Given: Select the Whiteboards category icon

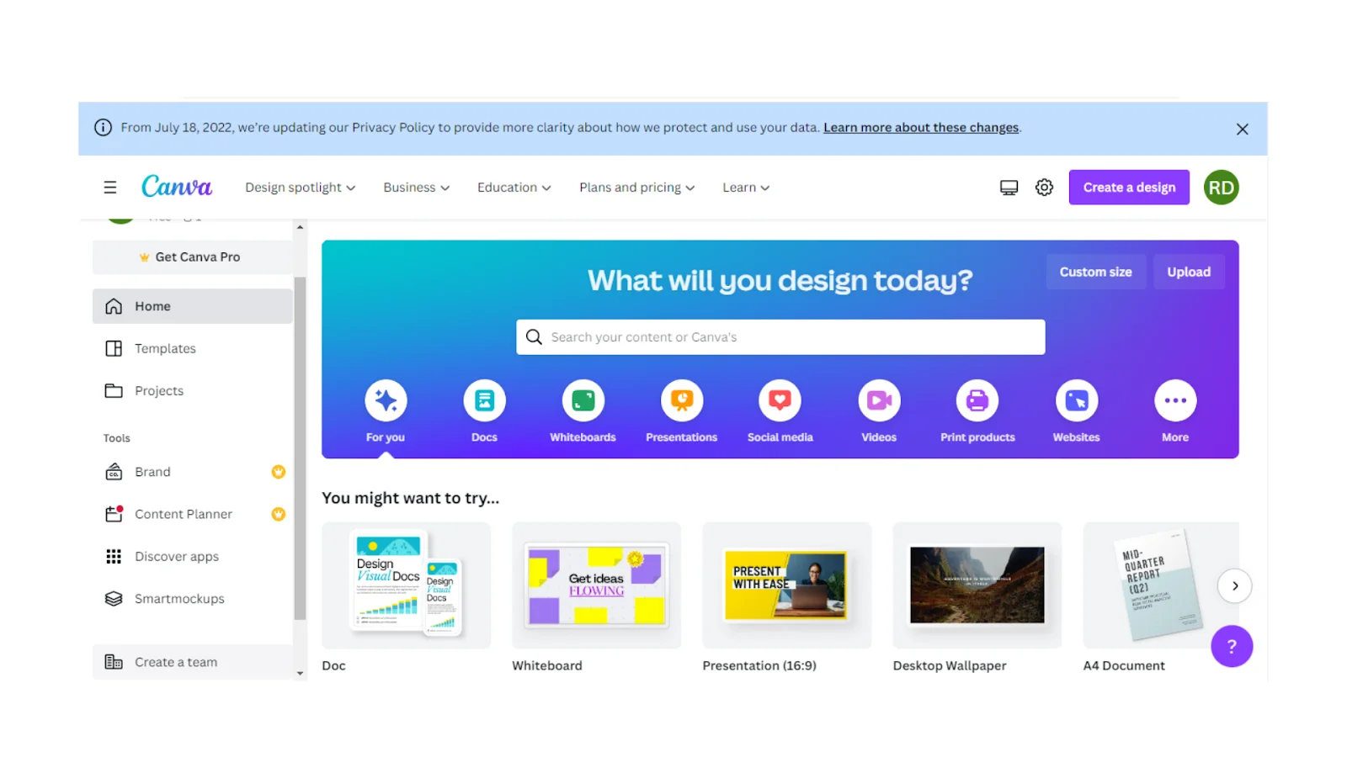Looking at the screenshot, I should (x=583, y=400).
